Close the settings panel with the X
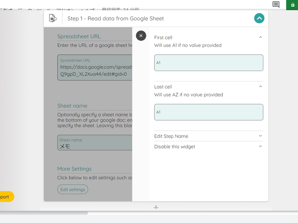The width and height of the screenshot is (298, 223). pos(141,36)
